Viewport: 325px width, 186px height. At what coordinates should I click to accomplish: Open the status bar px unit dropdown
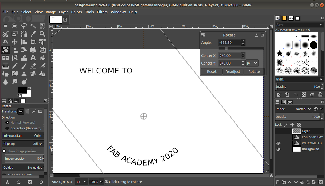pos(81,182)
